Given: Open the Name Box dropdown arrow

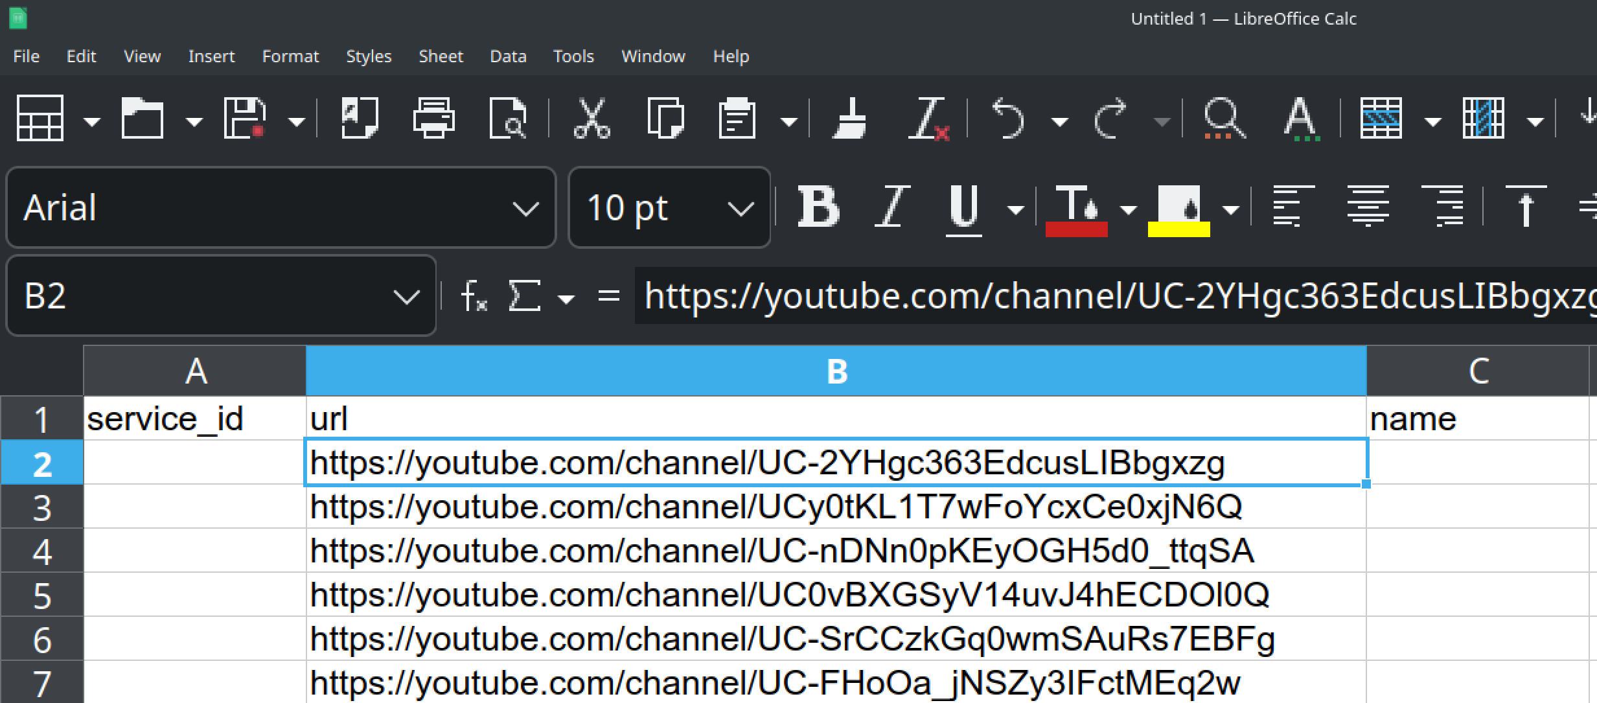Looking at the screenshot, I should tap(406, 297).
